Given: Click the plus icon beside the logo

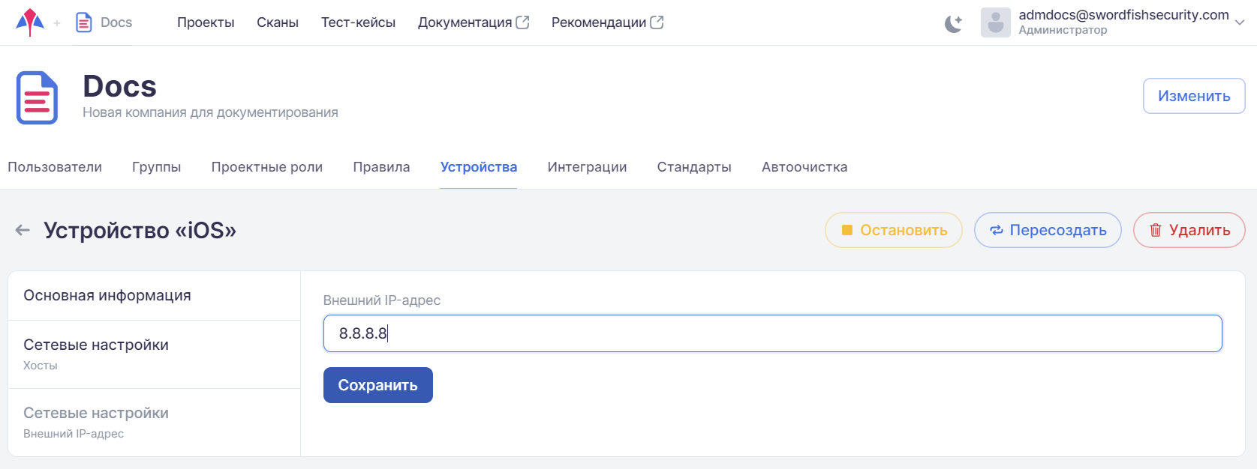Looking at the screenshot, I should coord(57,23).
